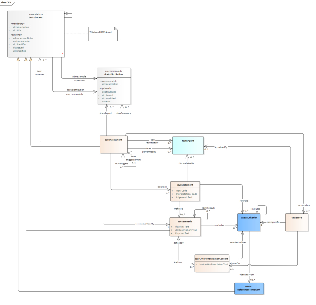Click the +assignedTo association label
Screen dimensions: 316x305
click(x=273, y=222)
